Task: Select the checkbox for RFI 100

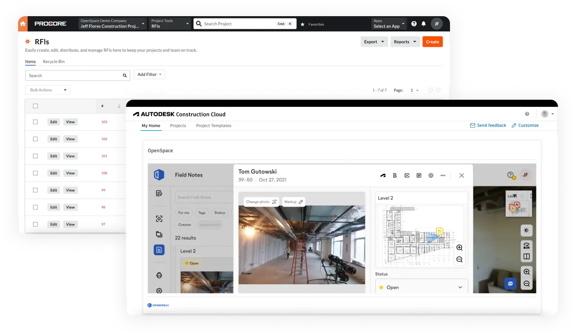Action: click(36, 173)
